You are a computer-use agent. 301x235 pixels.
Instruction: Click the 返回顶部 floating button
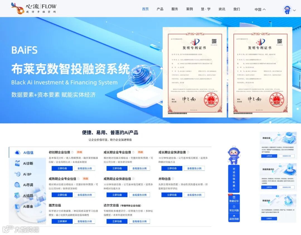point(234,217)
